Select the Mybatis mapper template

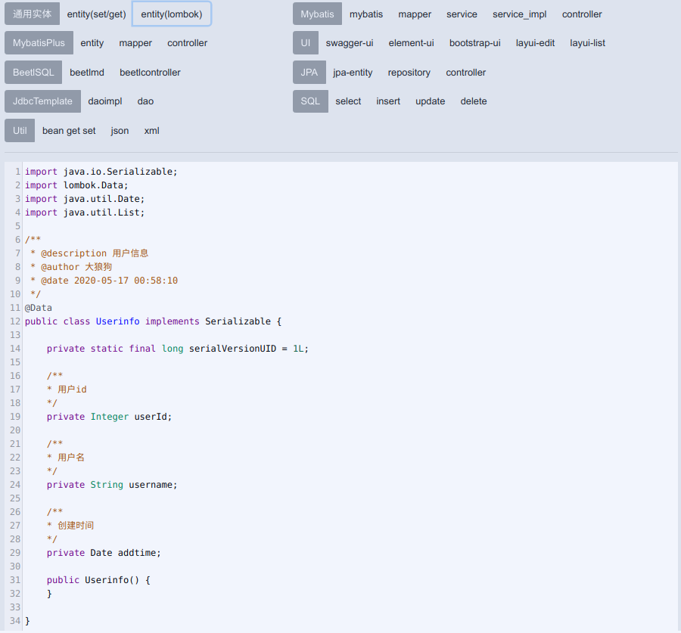click(415, 14)
